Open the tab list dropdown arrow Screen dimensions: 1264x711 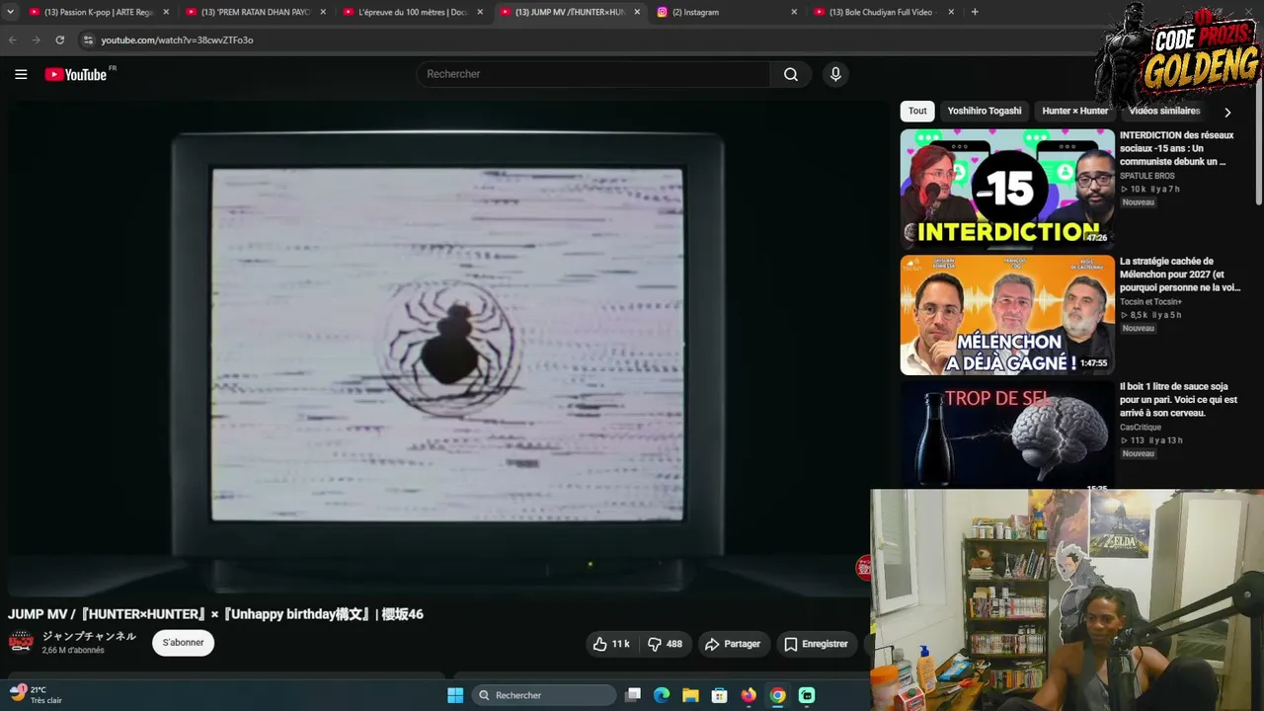coord(10,12)
